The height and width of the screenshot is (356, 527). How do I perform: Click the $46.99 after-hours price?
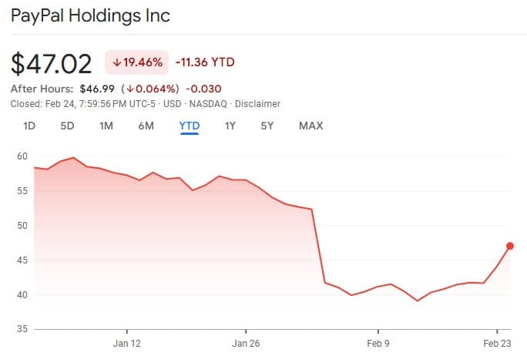point(96,89)
